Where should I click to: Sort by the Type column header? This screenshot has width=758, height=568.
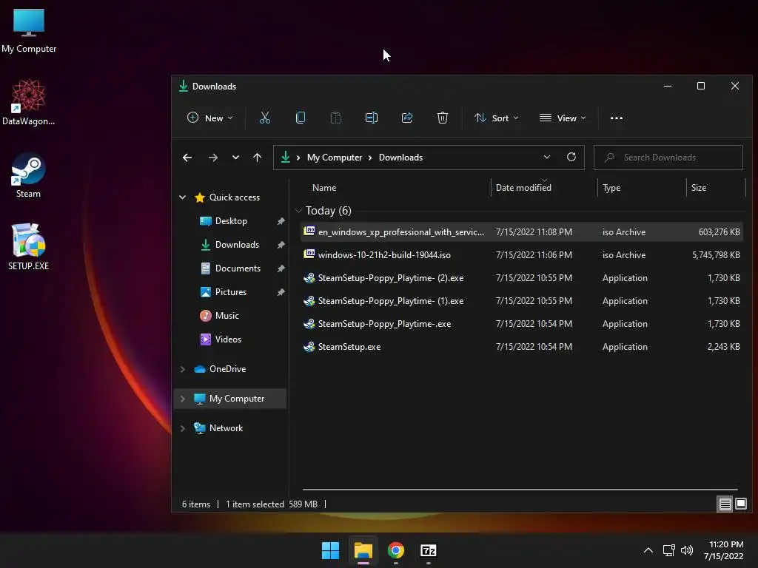tap(611, 187)
